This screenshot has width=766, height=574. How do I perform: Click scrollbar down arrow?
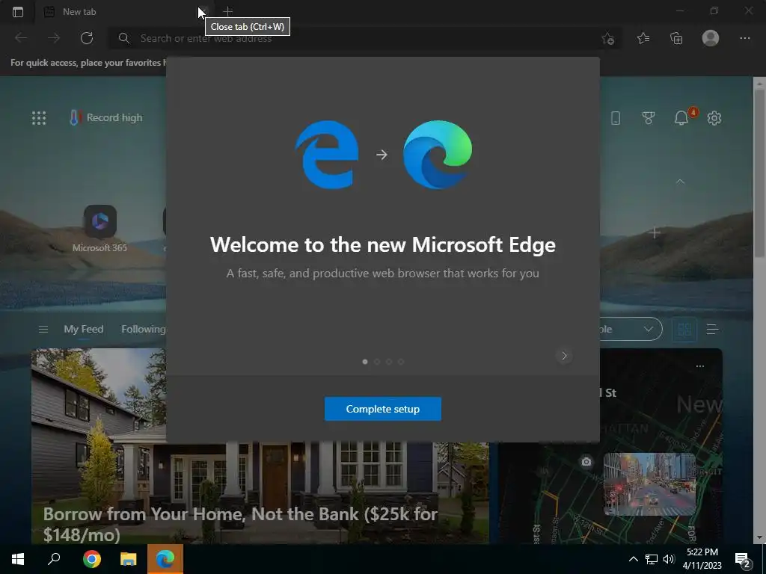759,538
